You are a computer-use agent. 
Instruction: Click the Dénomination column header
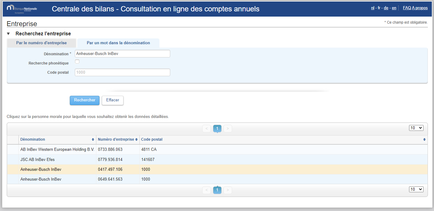click(x=57, y=139)
